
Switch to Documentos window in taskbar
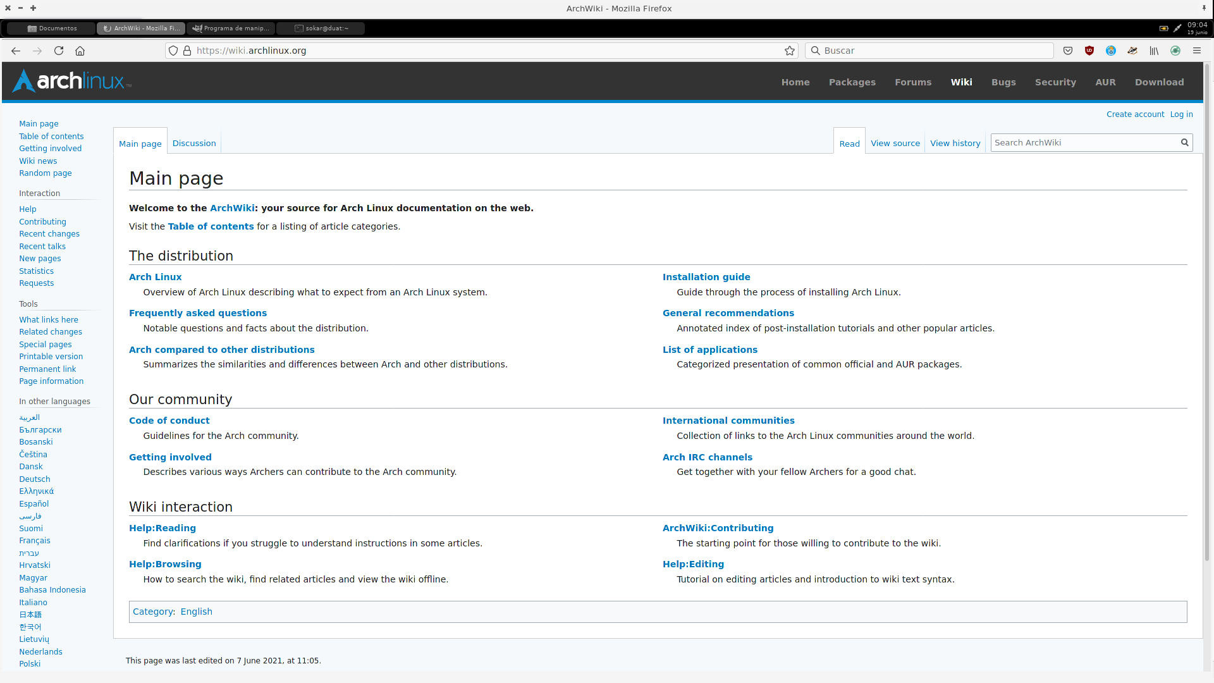52,28
